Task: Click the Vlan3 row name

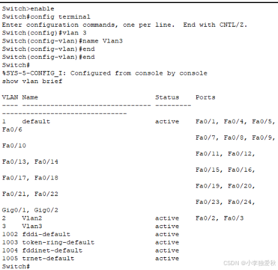Action: pyautogui.click(x=32, y=226)
